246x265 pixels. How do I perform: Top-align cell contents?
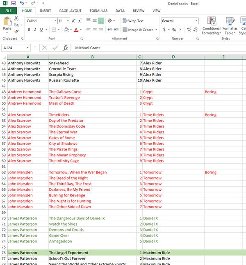(89, 20)
